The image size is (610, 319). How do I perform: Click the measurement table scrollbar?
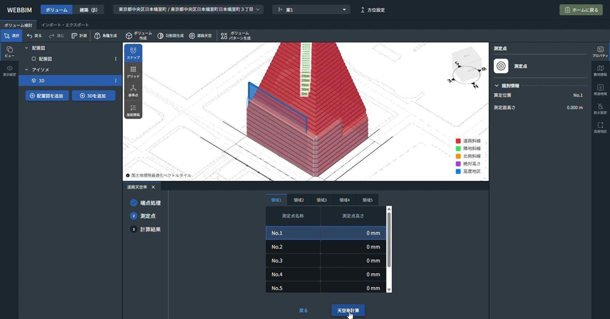point(389,240)
